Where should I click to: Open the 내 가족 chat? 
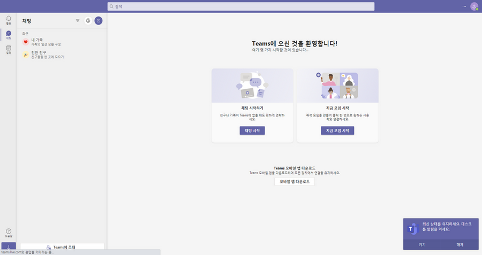tap(62, 42)
